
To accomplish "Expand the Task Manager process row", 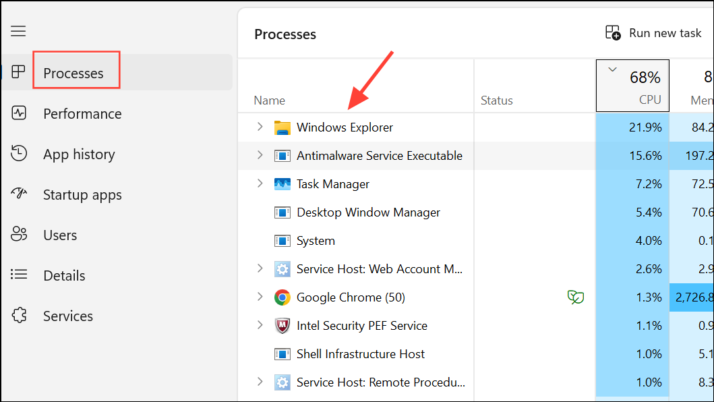I will 260,183.
